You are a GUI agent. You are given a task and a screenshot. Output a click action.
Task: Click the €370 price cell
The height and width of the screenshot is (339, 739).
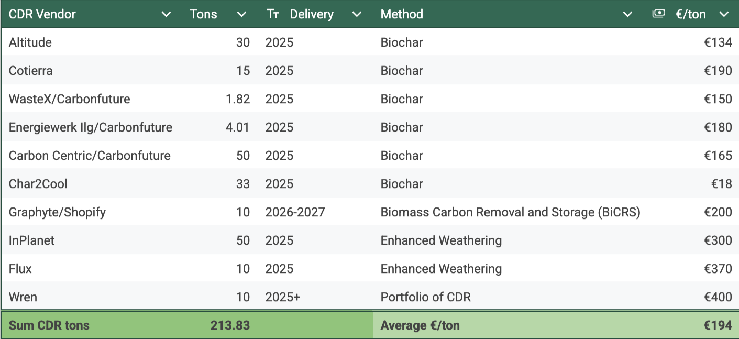718,269
